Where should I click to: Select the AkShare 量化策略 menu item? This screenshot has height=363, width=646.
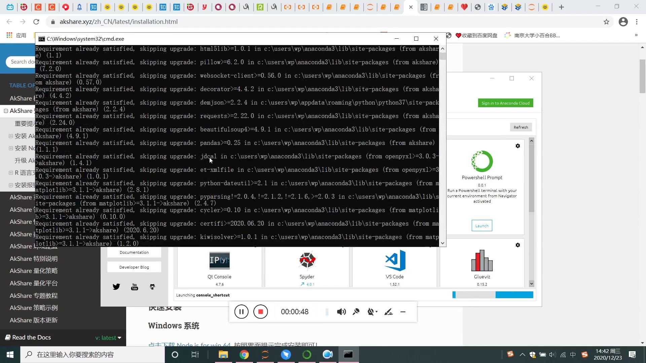34,270
